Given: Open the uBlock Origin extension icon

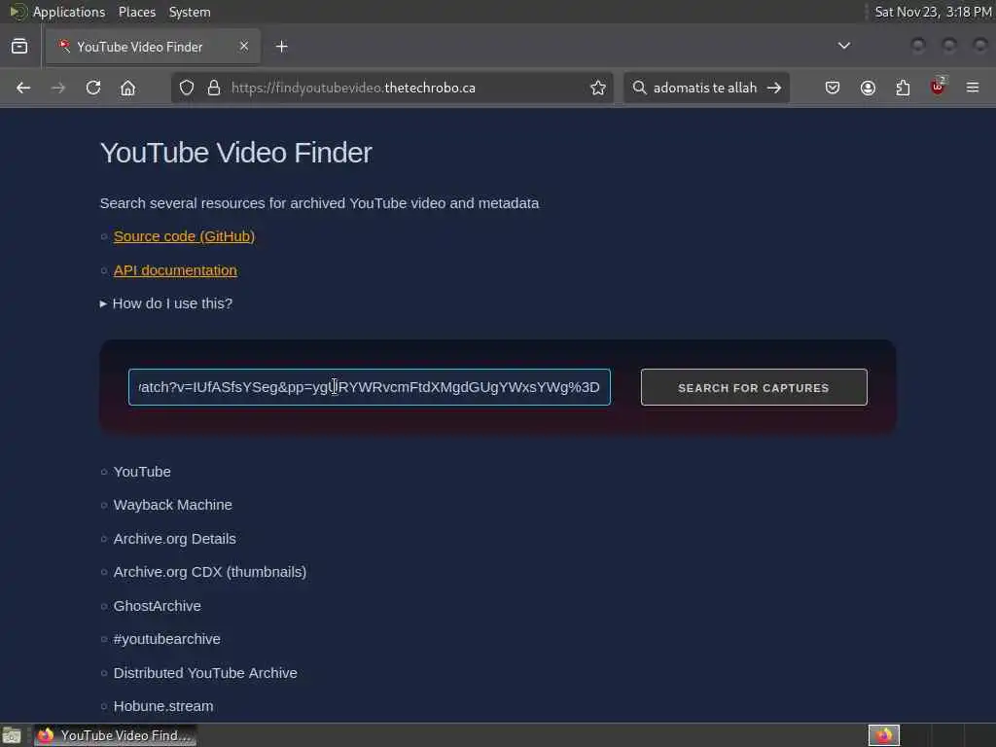Looking at the screenshot, I should (x=938, y=87).
